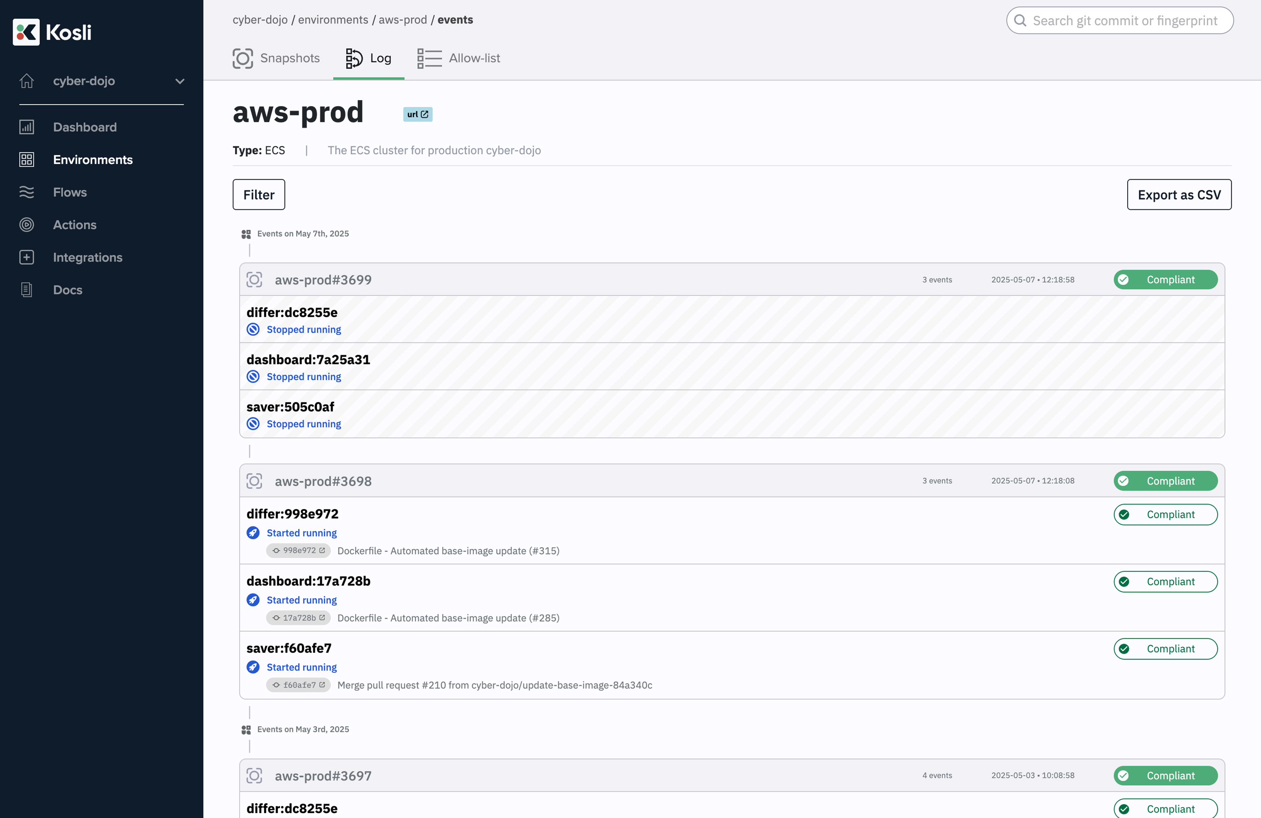Screen dimensions: 1261x818
Task: Click the stopped icon under saver:505c0af
Action: [253, 424]
